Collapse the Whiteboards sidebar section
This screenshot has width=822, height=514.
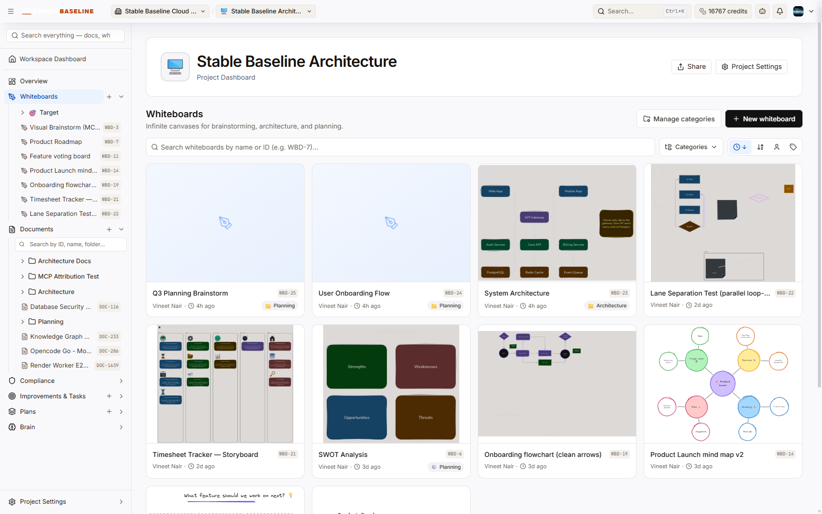pos(121,97)
